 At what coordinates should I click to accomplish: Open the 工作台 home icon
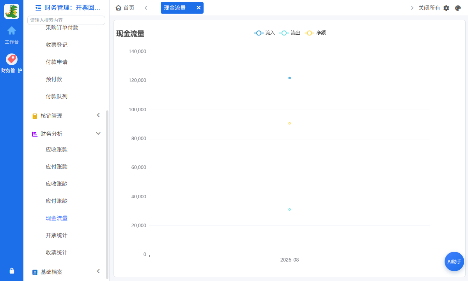[12, 30]
